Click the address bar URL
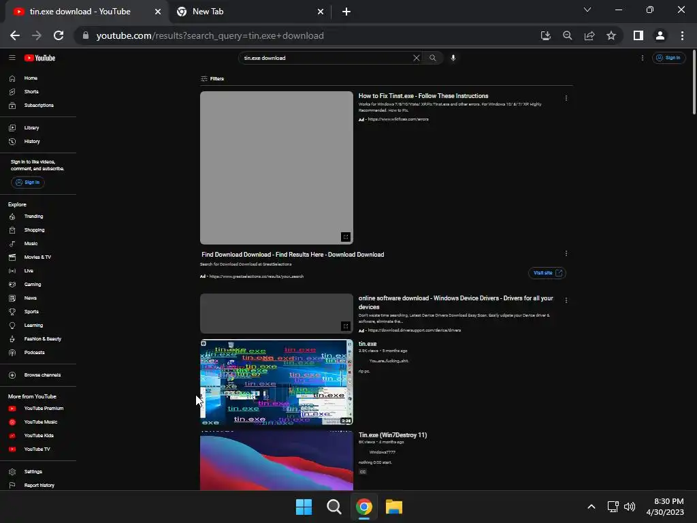 click(210, 35)
